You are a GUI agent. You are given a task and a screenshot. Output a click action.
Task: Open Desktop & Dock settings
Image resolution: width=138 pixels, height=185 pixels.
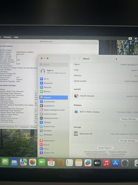49,118
